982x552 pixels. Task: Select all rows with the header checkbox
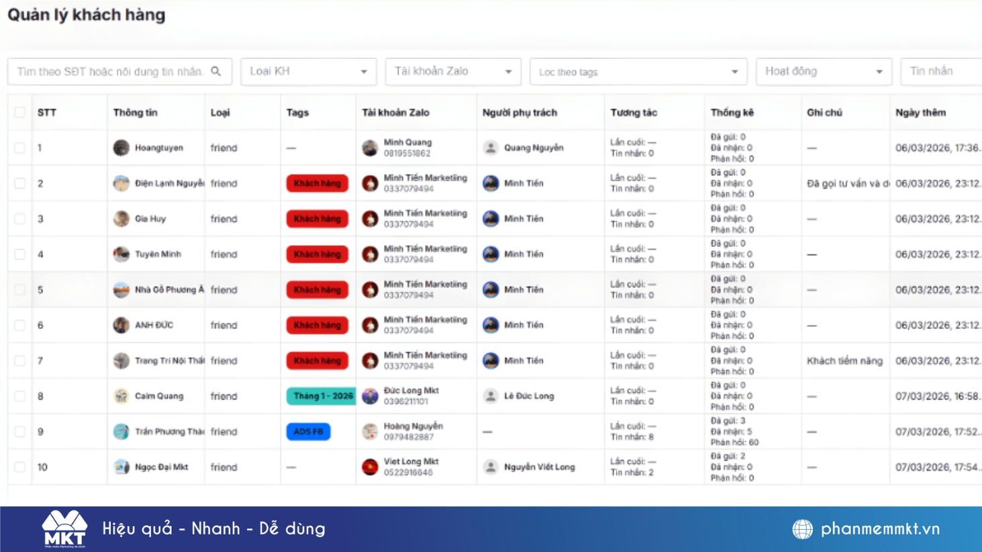[19, 111]
